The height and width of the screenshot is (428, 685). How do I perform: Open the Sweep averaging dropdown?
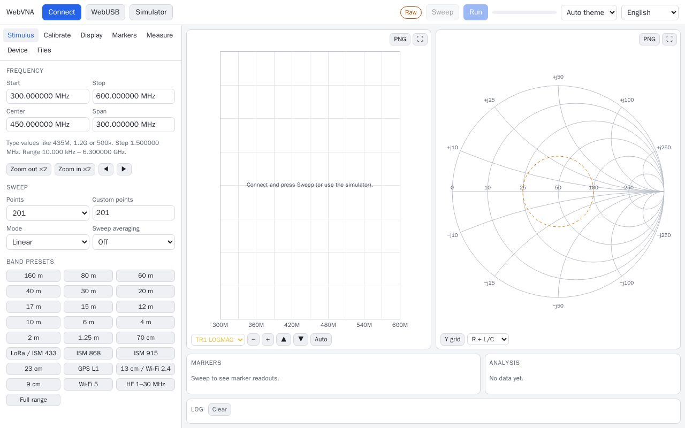pyautogui.click(x=134, y=242)
